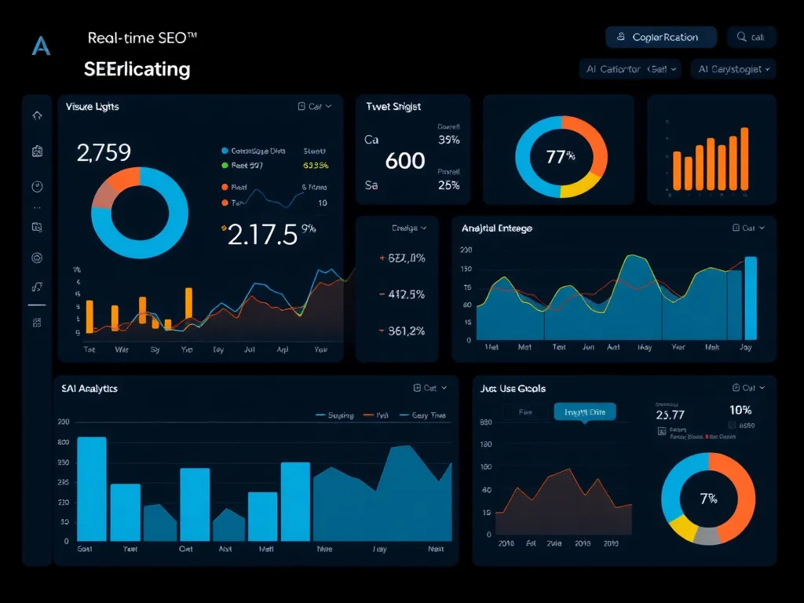This screenshot has width=804, height=603.
Task: Toggle the checkbox beside 8680
Action: tap(733, 425)
